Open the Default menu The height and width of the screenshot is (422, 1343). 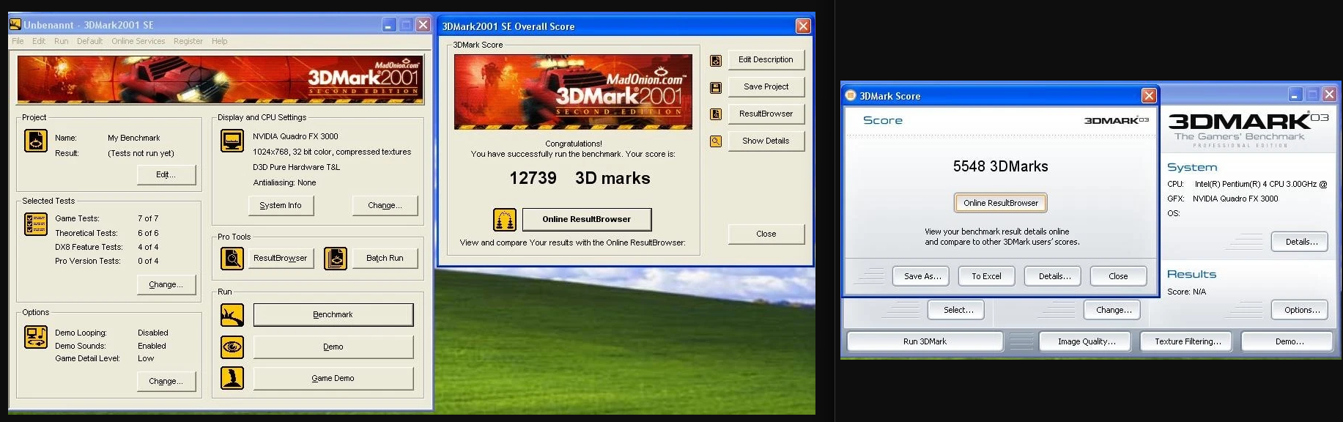tap(89, 41)
